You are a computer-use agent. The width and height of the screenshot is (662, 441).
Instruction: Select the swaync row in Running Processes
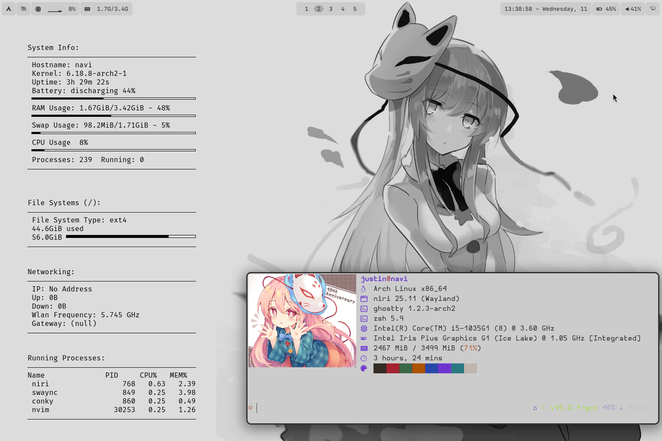(114, 392)
